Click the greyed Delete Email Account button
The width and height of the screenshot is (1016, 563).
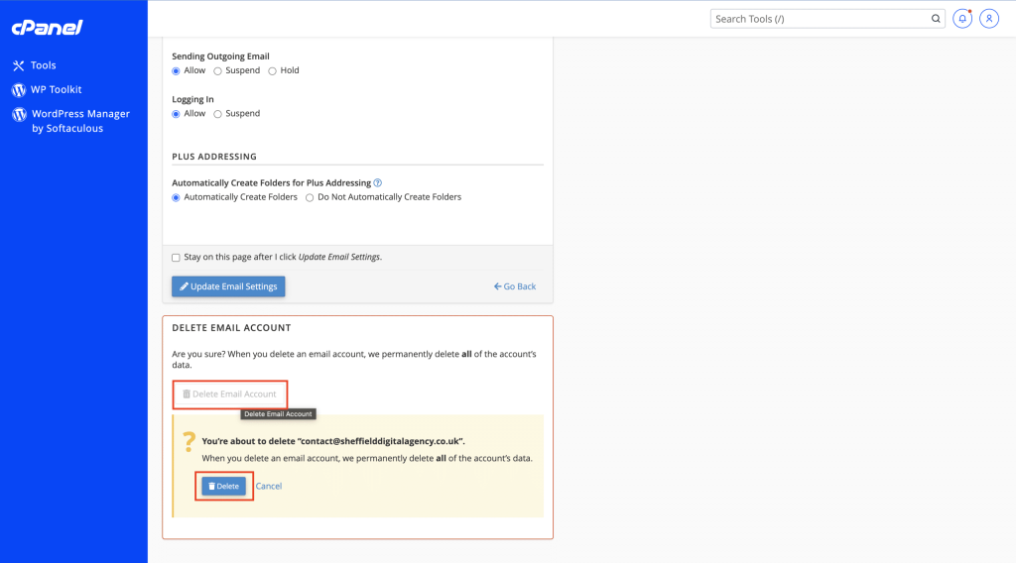229,394
